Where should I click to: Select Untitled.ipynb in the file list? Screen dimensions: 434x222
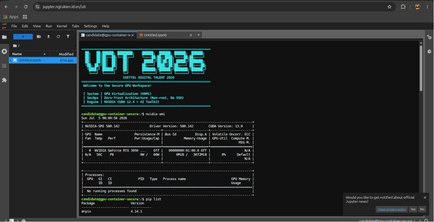pyautogui.click(x=43, y=60)
